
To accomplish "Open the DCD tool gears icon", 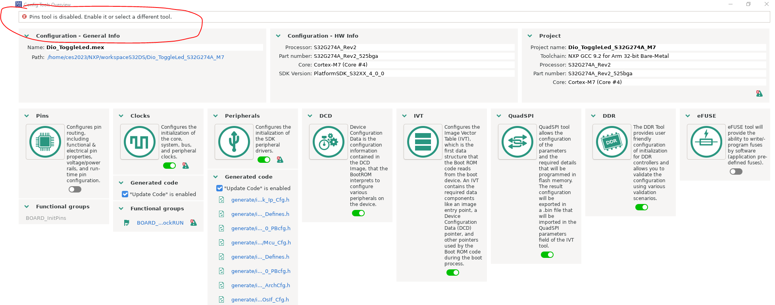I will point(329,142).
